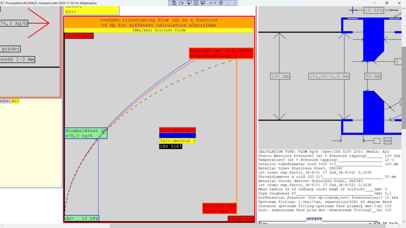Click the yellow Air media label
This screenshot has width=406, height=228.
tap(15, 101)
